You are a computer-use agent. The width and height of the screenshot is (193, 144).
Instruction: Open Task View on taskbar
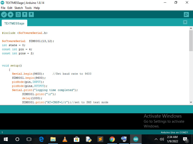[29, 139]
